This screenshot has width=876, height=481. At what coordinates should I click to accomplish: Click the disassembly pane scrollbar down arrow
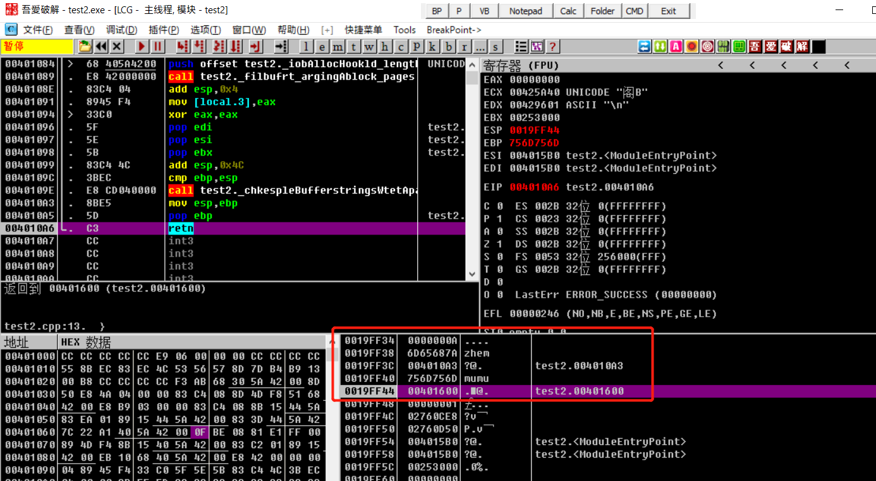(472, 274)
